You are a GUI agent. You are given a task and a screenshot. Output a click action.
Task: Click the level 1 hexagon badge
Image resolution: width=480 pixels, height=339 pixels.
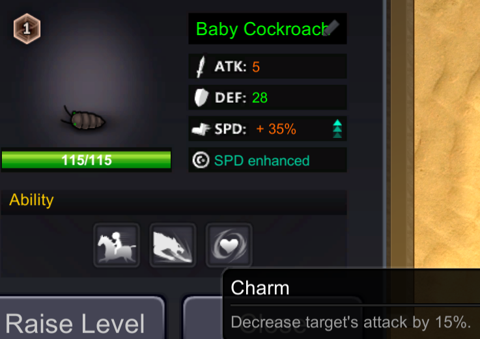point(27,29)
